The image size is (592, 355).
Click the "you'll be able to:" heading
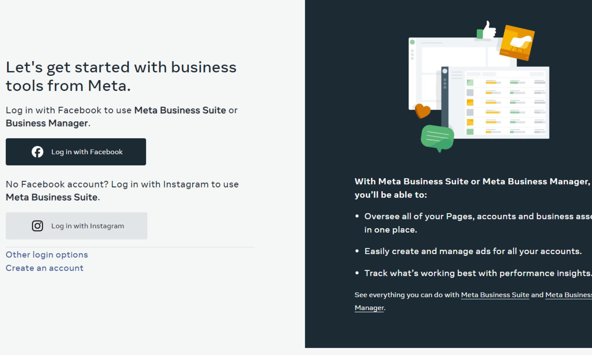click(391, 195)
